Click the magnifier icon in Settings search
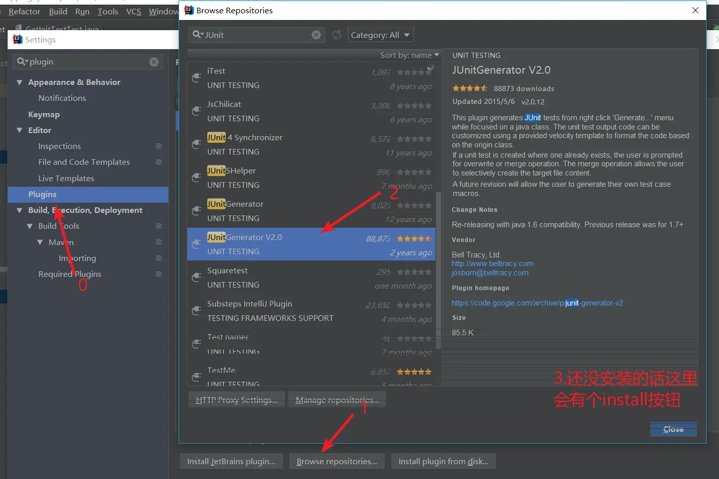 [x=22, y=62]
